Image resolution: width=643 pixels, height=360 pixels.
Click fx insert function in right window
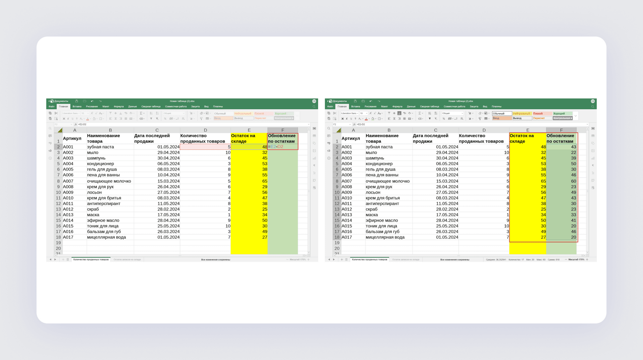(x=354, y=124)
